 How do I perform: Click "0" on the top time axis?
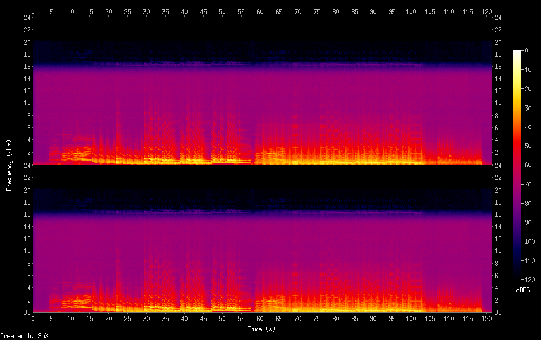coord(33,11)
